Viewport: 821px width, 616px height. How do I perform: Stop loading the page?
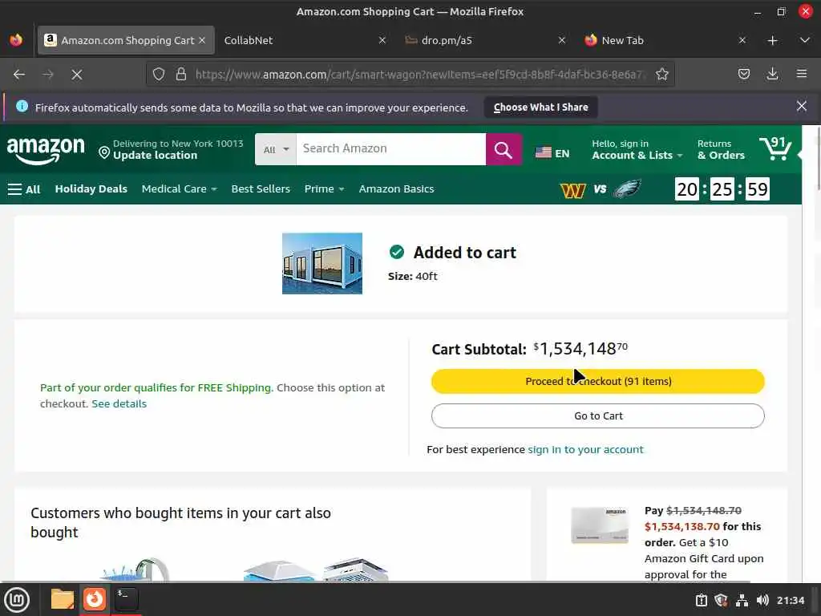[x=77, y=75]
